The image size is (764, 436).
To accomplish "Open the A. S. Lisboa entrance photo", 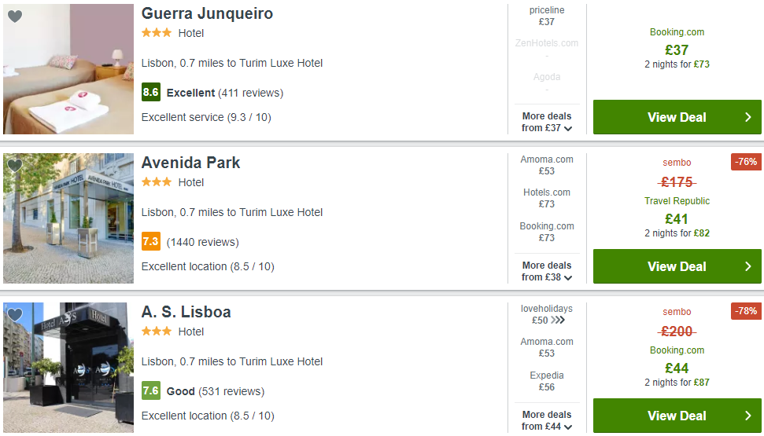I will click(x=68, y=368).
